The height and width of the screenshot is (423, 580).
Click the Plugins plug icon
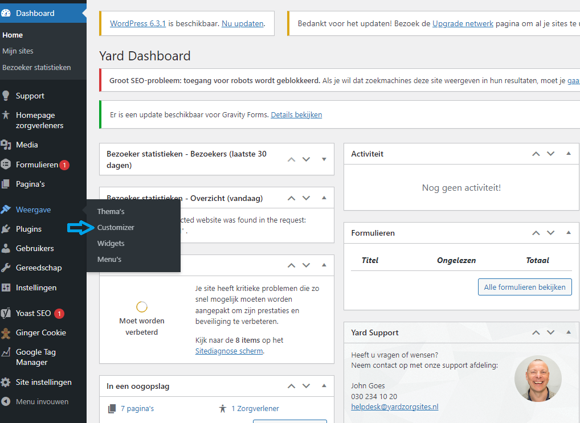click(x=6, y=229)
